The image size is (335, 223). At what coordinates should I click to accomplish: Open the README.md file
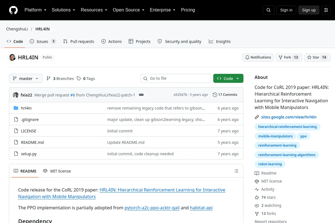pyautogui.click(x=32, y=142)
